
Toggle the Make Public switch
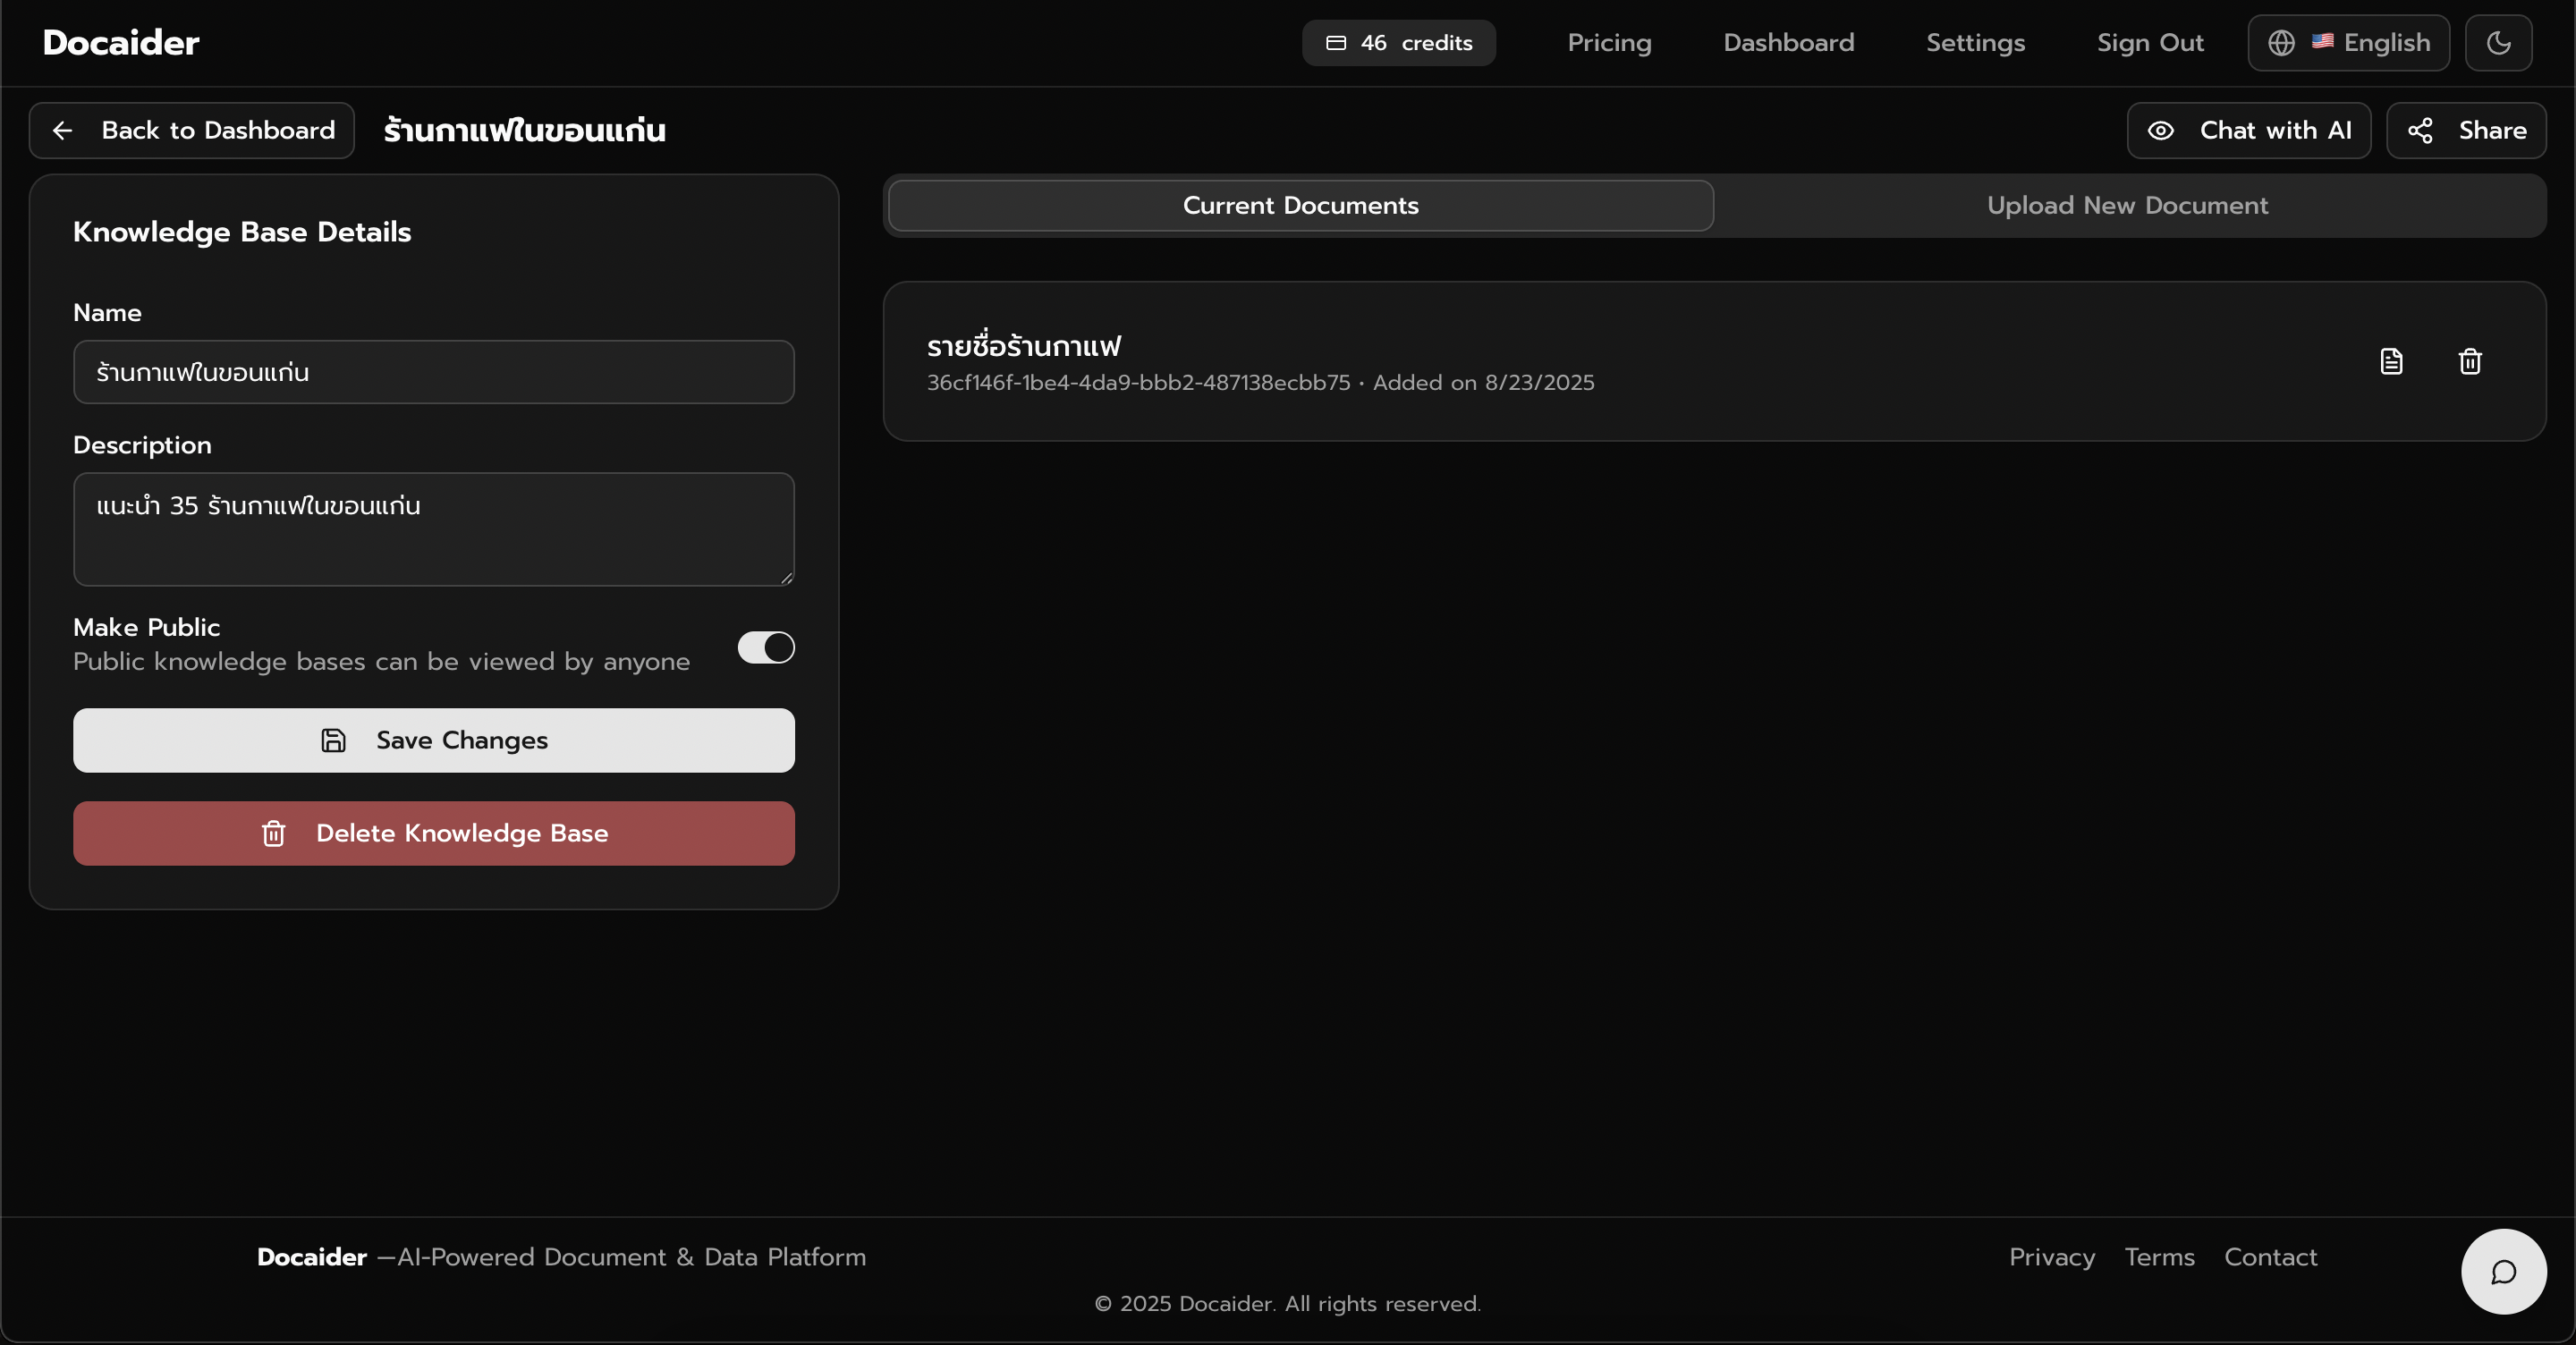765,647
